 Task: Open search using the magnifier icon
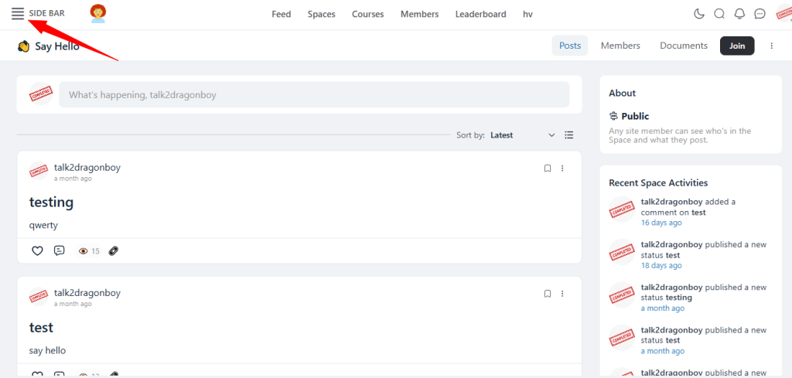(719, 14)
